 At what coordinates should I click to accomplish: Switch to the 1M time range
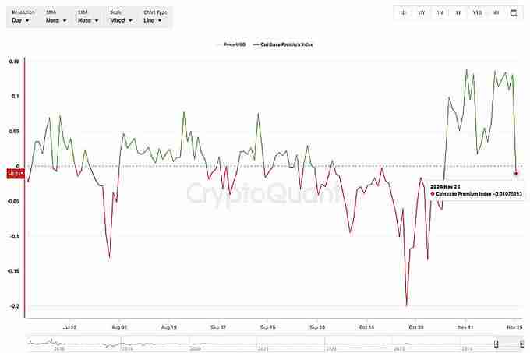(x=440, y=12)
